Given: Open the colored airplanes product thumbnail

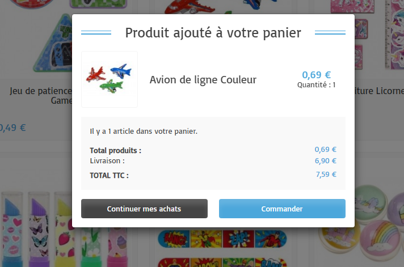Looking at the screenshot, I should (110, 79).
